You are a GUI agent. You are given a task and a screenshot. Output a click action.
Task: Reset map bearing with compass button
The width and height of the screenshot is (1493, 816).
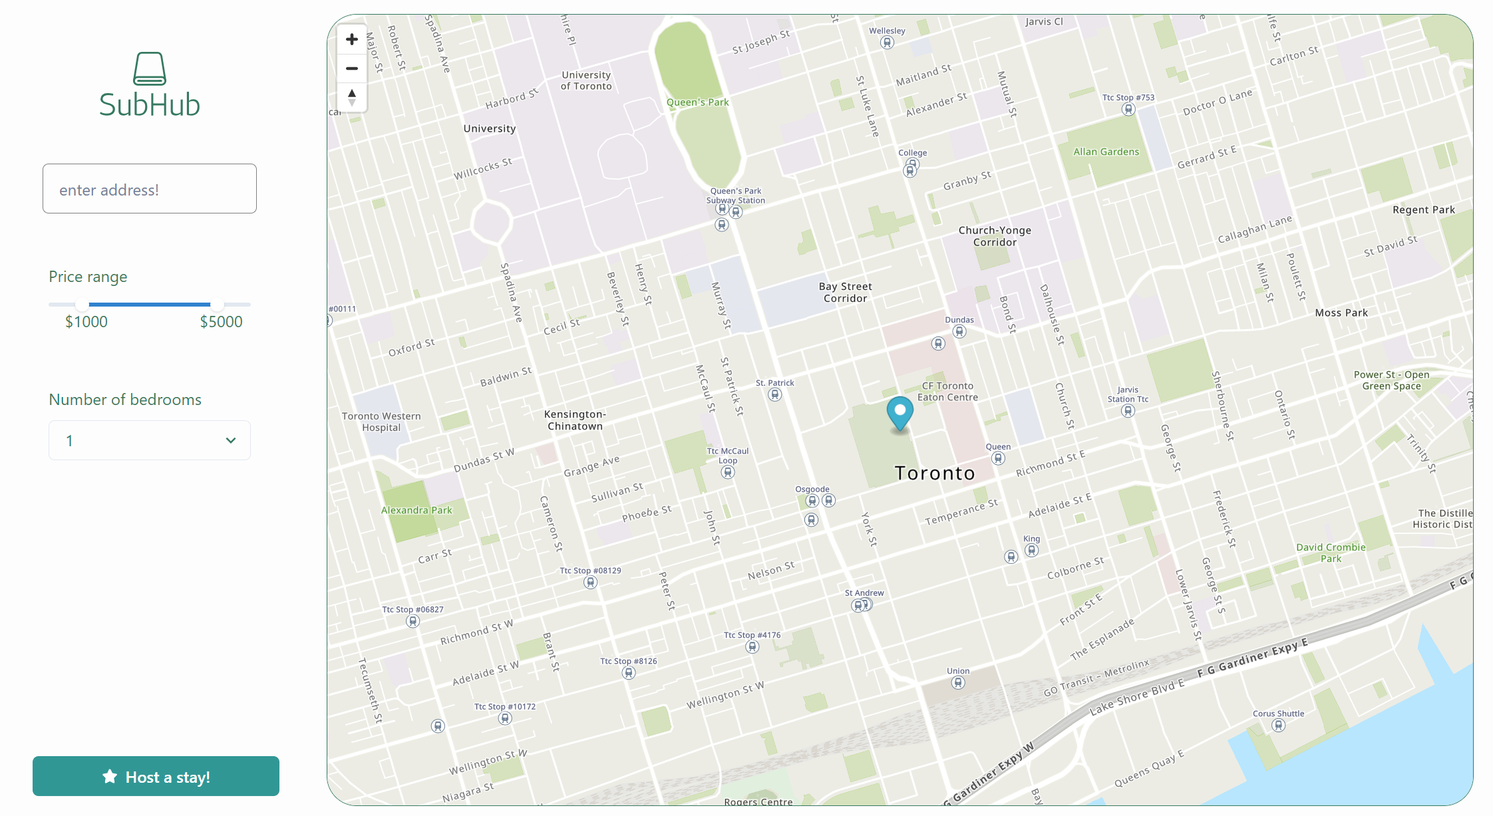pyautogui.click(x=352, y=97)
